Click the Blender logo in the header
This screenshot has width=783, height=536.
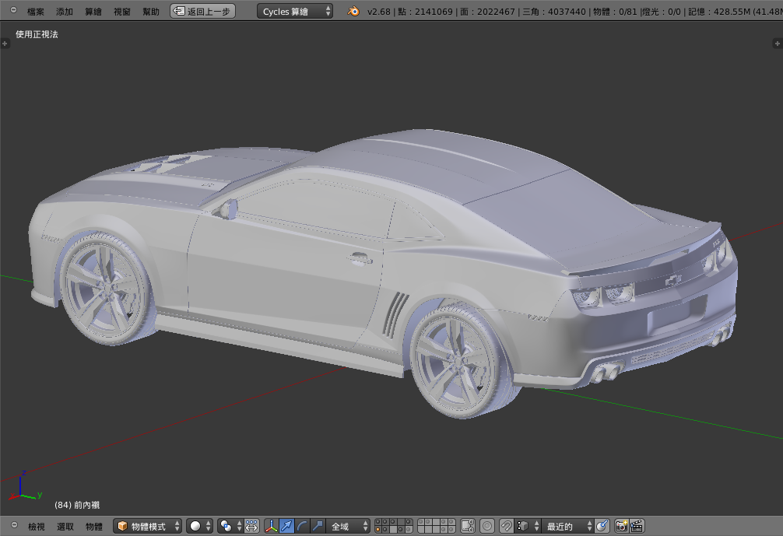click(x=353, y=12)
